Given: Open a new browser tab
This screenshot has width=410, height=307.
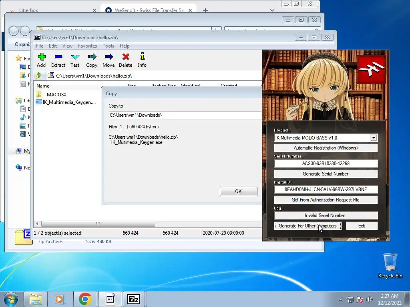Looking at the screenshot, I should (205, 10).
